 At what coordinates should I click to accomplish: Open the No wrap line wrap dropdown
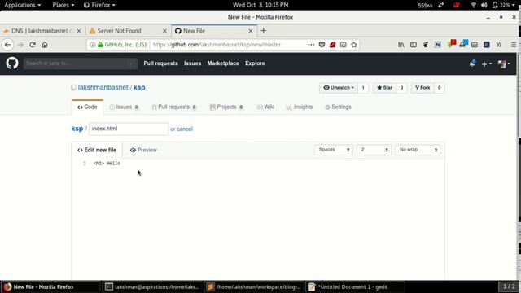[418, 150]
